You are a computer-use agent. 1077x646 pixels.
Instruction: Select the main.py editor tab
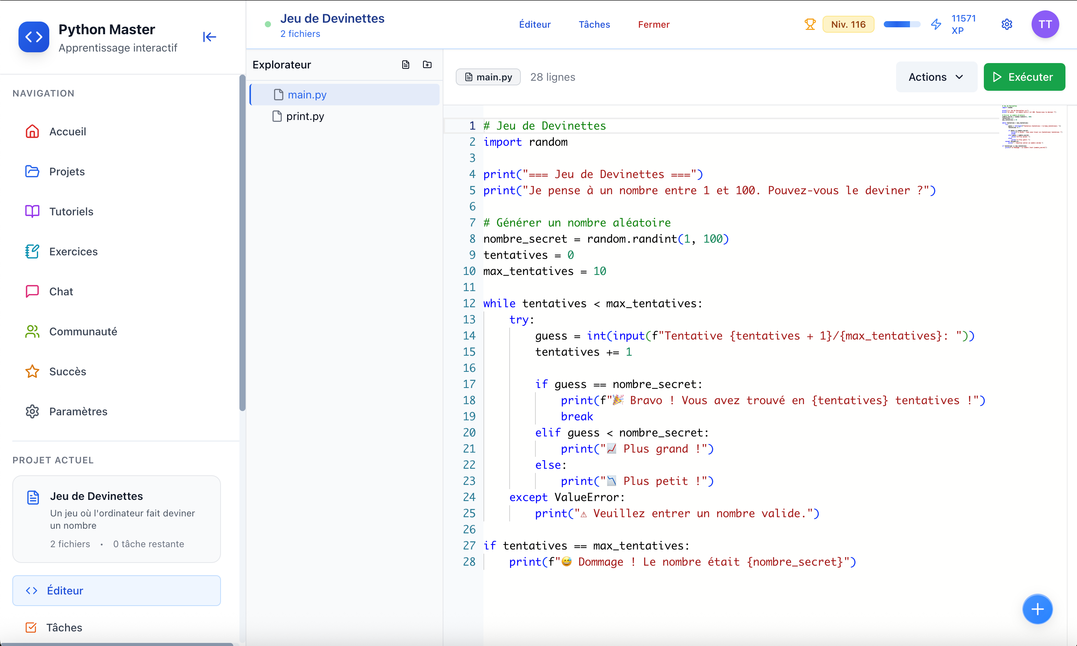(x=488, y=77)
